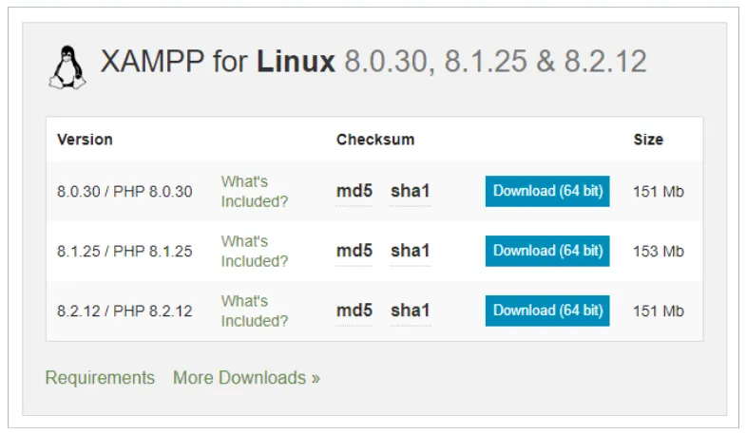Show sha1 checksum for 8.0.30

(411, 191)
